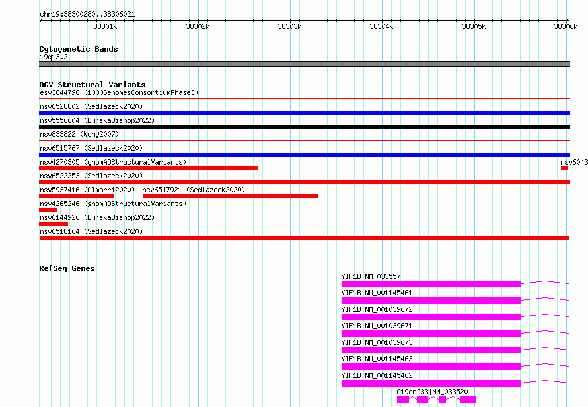
Task: Click the 38301k ruler tick label
Action: pyautogui.click(x=105, y=26)
